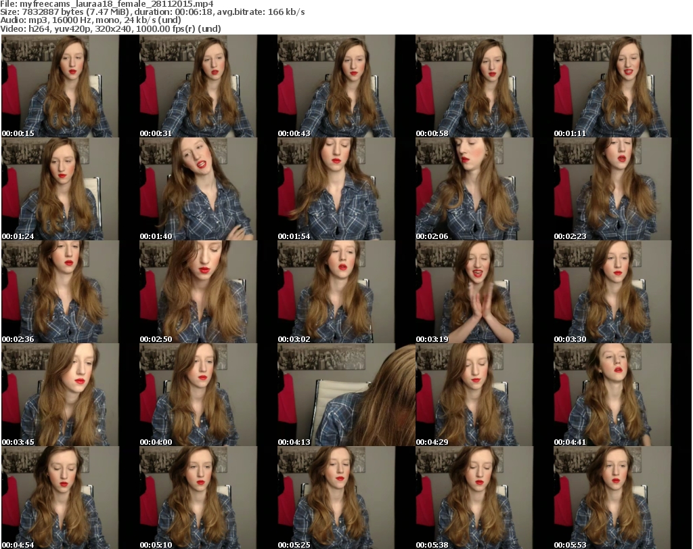The height and width of the screenshot is (549, 693).
Task: Select the thumbnail frame stamped 00:00:43
Action: pyautogui.click(x=346, y=86)
